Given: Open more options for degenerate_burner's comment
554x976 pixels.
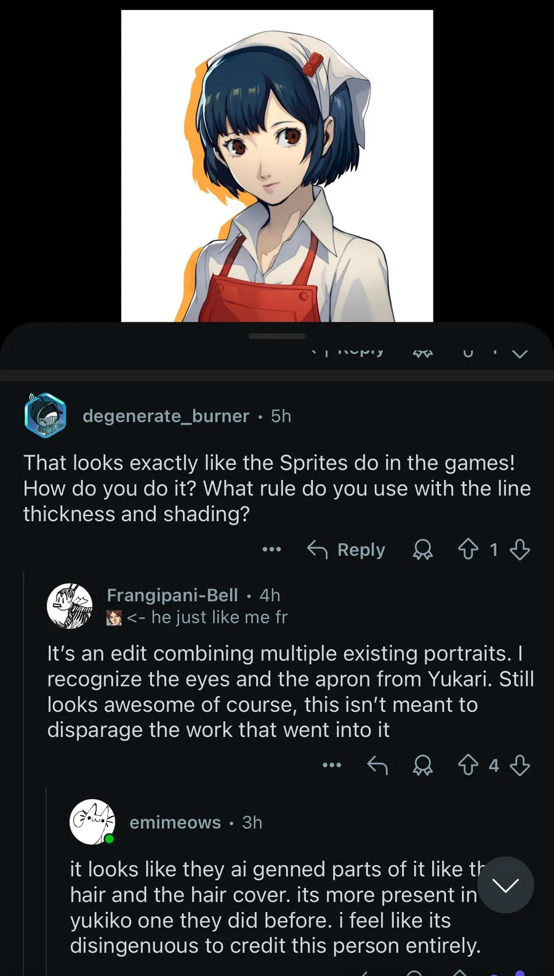Looking at the screenshot, I should [271, 549].
